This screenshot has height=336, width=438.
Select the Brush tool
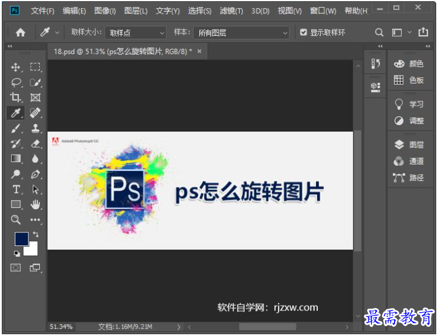(x=15, y=128)
